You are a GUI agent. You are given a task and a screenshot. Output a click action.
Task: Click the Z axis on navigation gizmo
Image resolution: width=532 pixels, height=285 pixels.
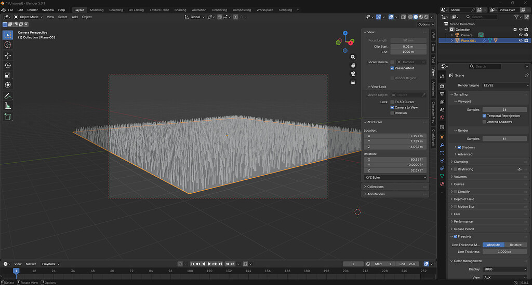pyautogui.click(x=345, y=33)
